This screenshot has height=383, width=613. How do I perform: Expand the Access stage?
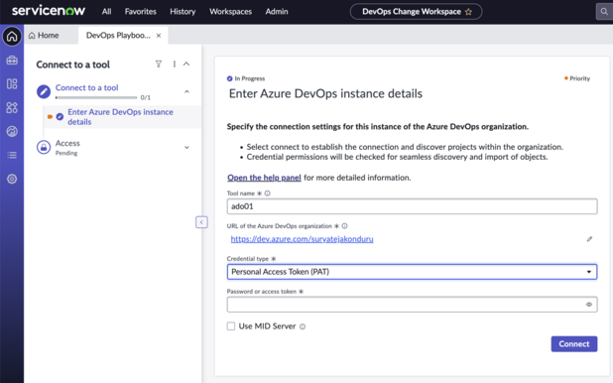(x=186, y=148)
